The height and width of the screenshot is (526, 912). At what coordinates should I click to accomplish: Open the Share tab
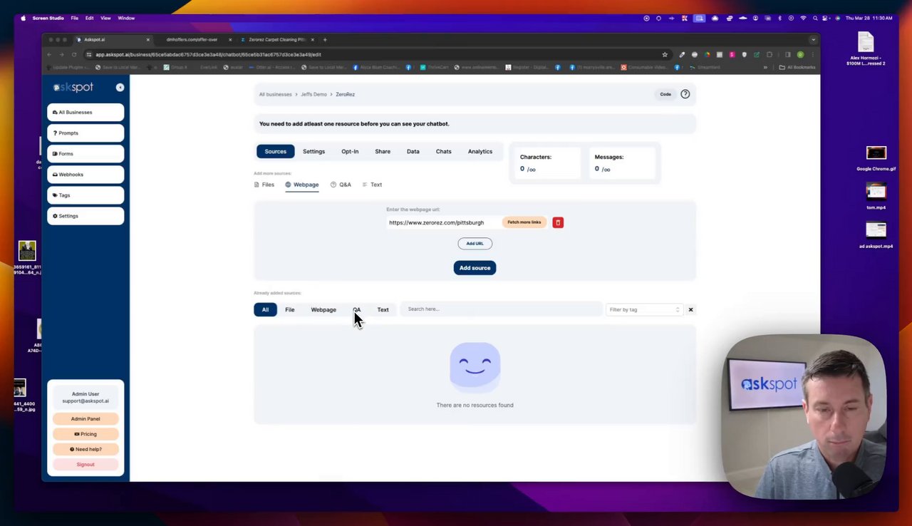tap(383, 151)
